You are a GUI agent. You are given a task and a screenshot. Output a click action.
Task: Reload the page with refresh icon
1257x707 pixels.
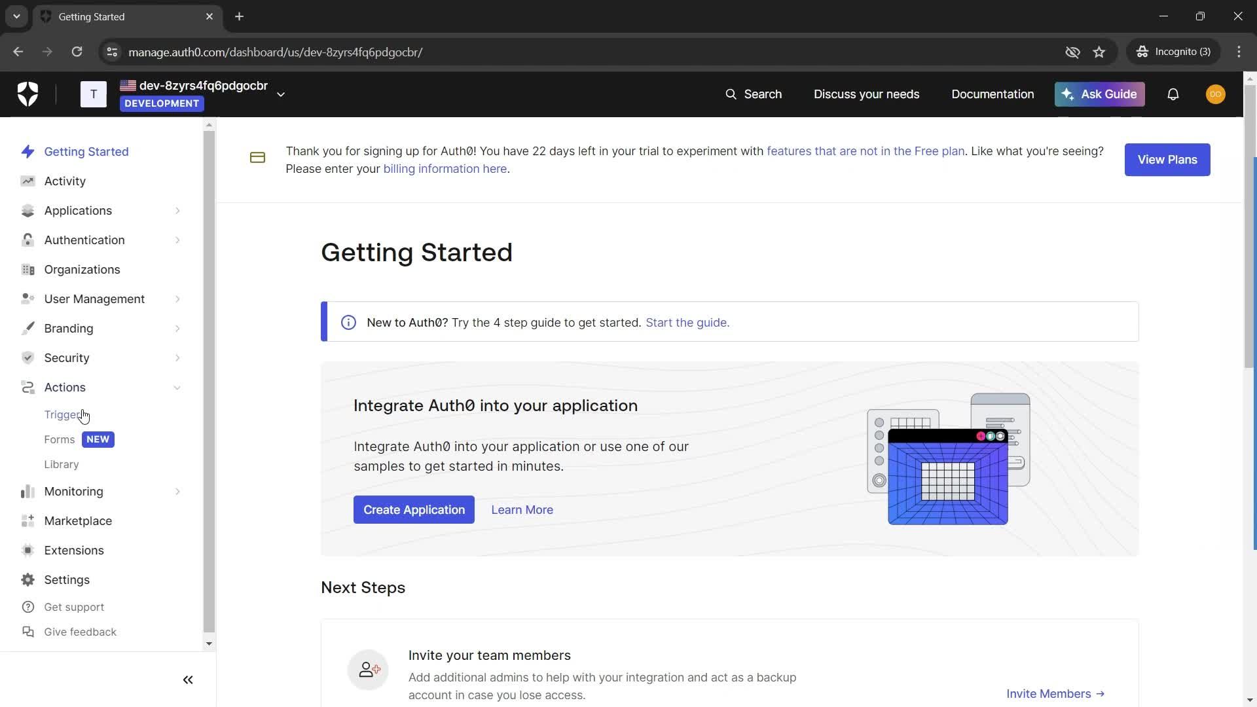click(77, 52)
